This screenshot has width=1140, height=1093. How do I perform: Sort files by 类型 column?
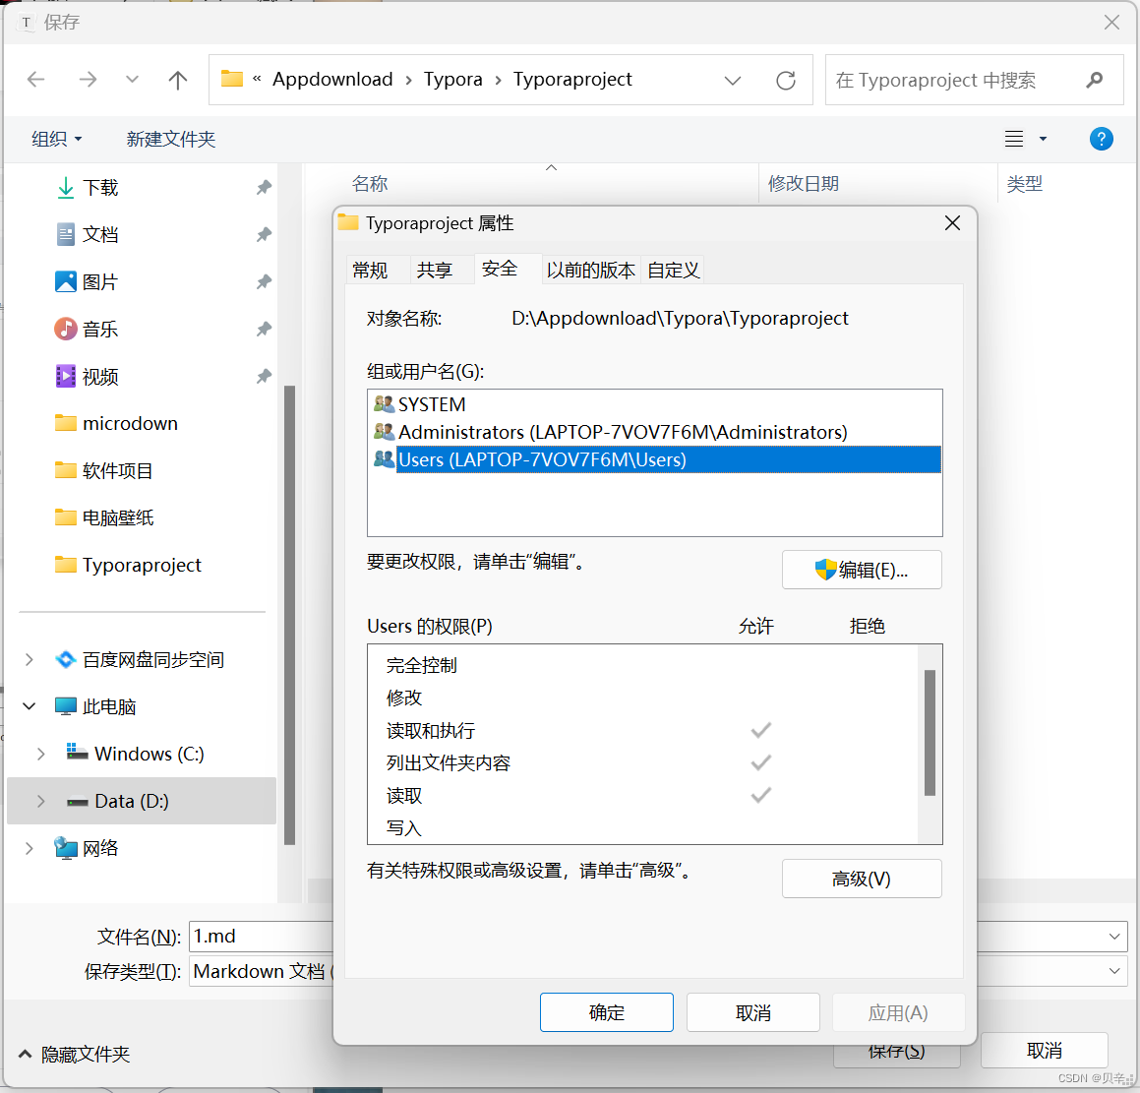point(1024,183)
